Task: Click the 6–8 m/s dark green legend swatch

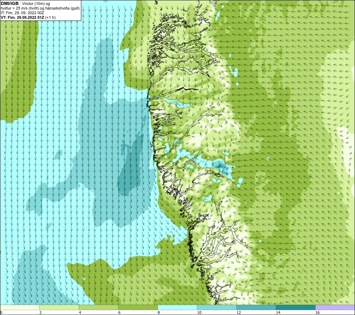Action: (x=138, y=307)
